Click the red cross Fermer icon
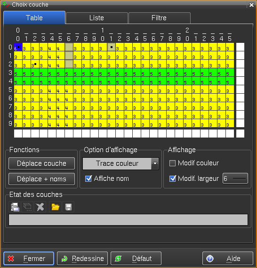This screenshot has width=257, height=268. point(11,259)
